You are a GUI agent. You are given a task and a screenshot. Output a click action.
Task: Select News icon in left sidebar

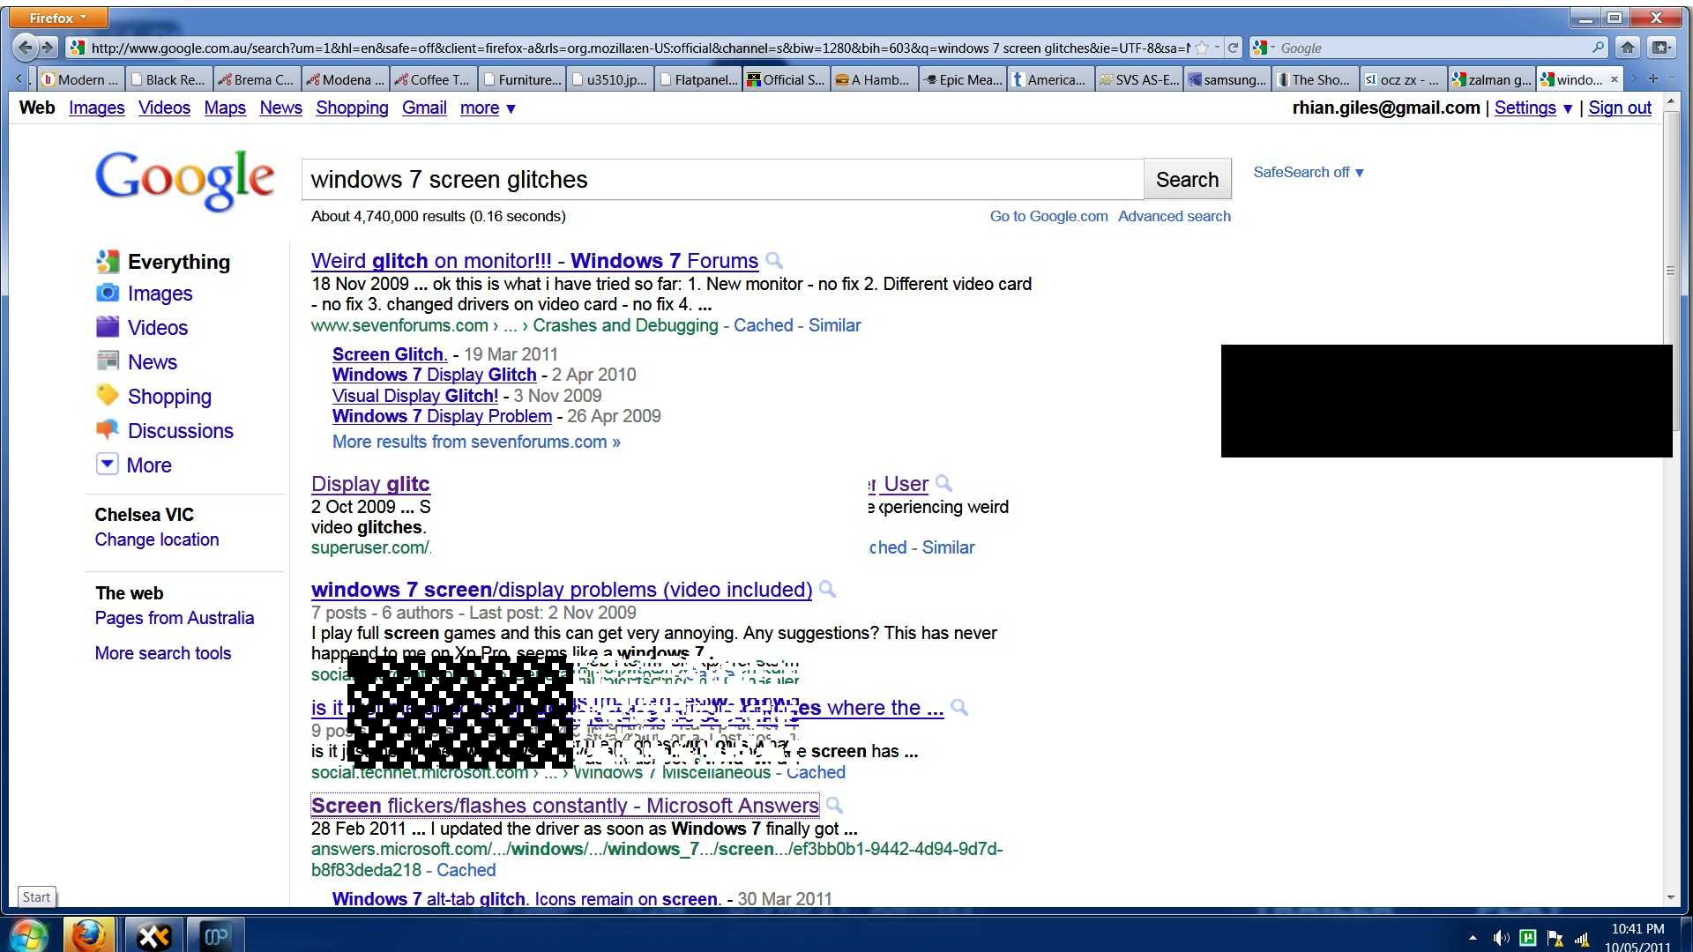click(x=108, y=361)
